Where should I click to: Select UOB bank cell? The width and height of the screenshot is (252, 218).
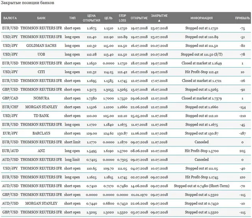pyautogui.click(x=41, y=54)
